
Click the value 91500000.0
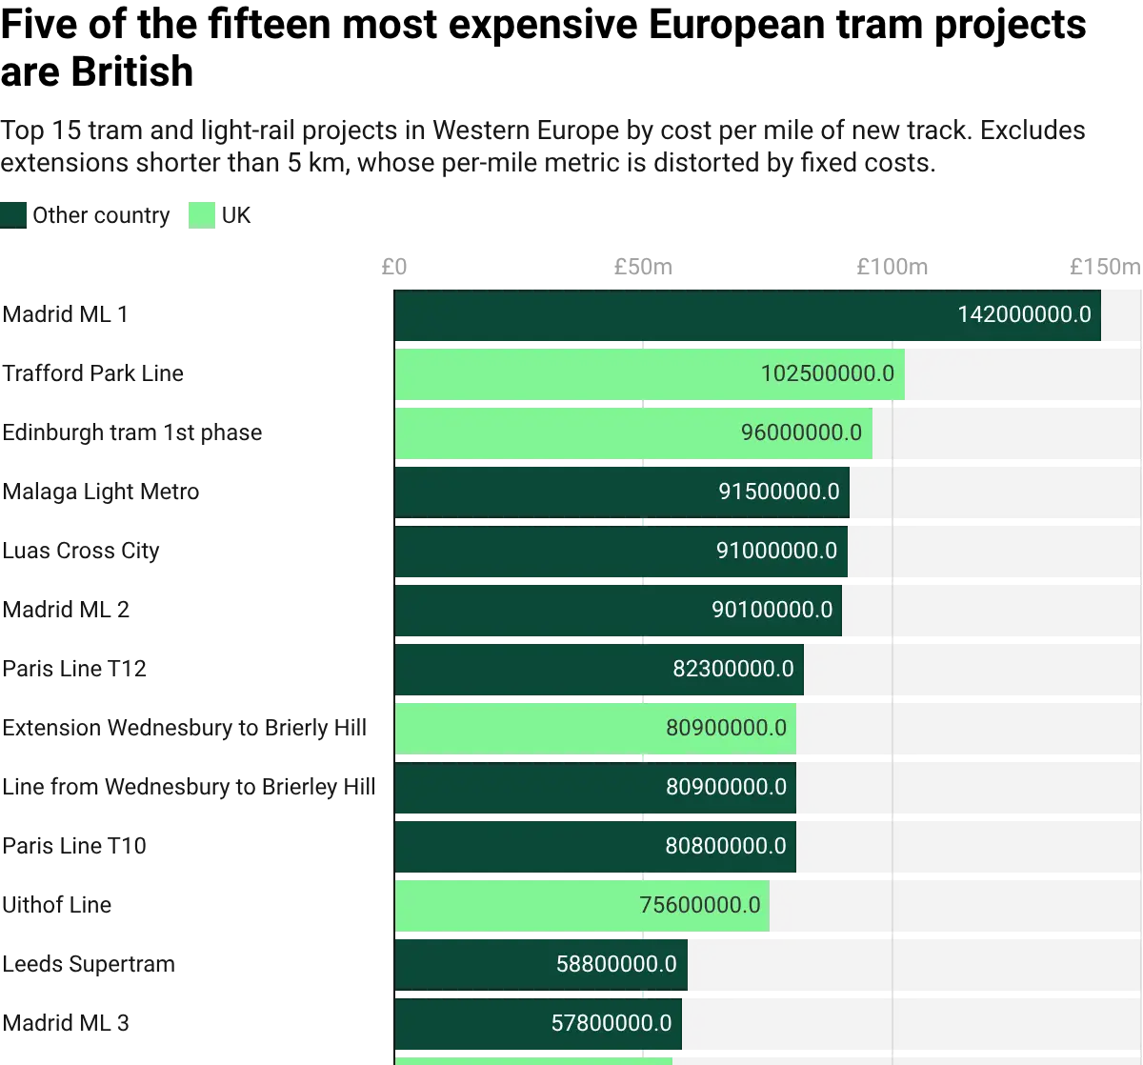(779, 492)
